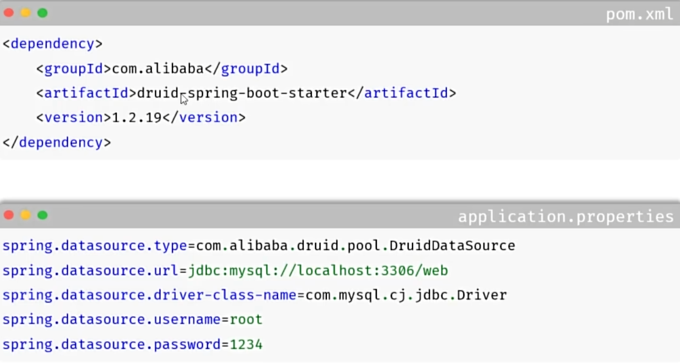680x363 pixels.
Task: Click the spring.datasource.url property key
Action: pos(91,271)
